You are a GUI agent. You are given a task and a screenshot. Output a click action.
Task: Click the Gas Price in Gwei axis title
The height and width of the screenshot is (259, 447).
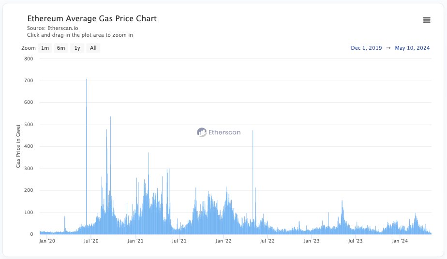18,145
